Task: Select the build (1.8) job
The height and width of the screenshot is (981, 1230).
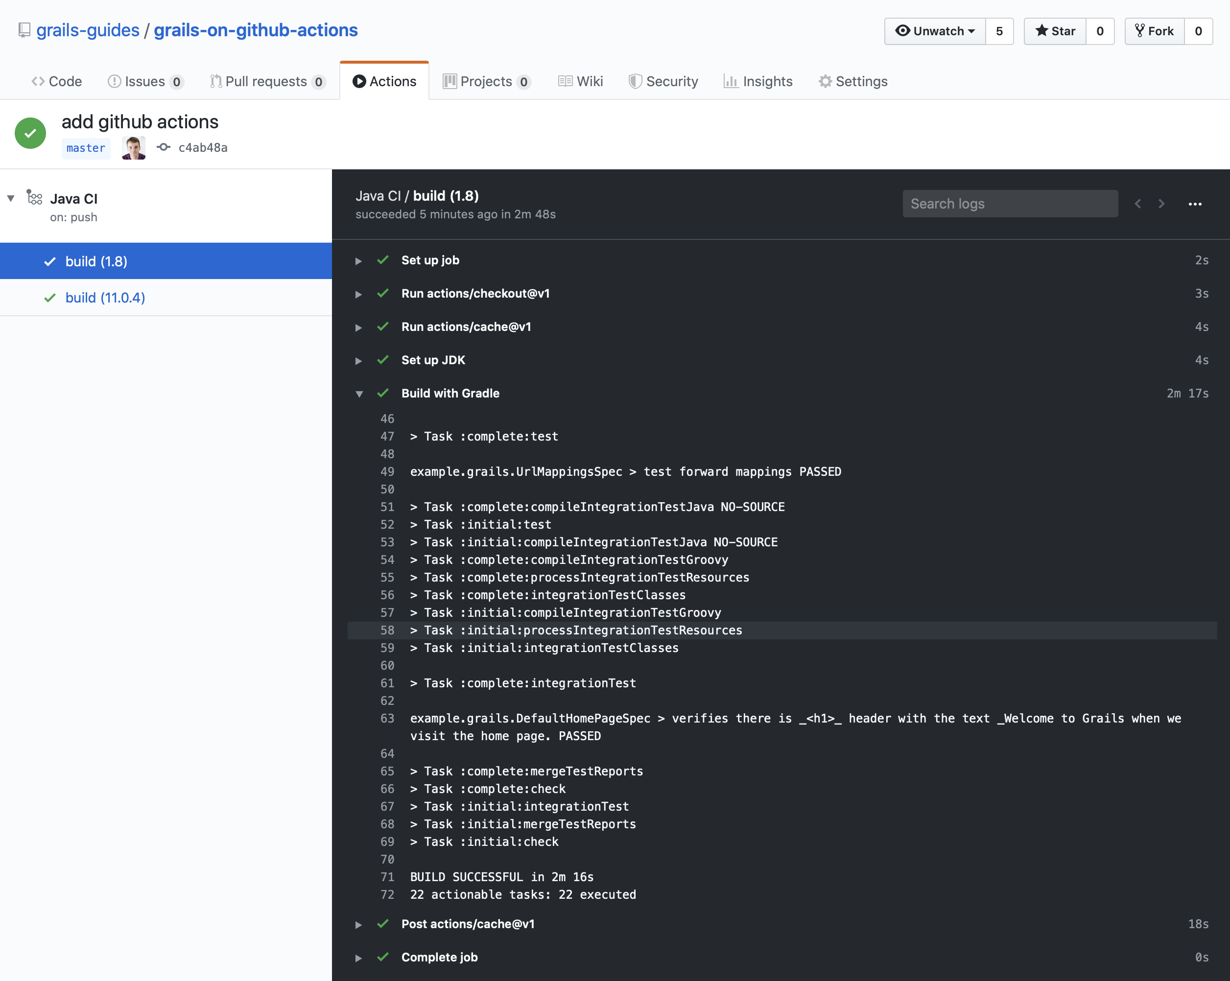Action: 166,261
